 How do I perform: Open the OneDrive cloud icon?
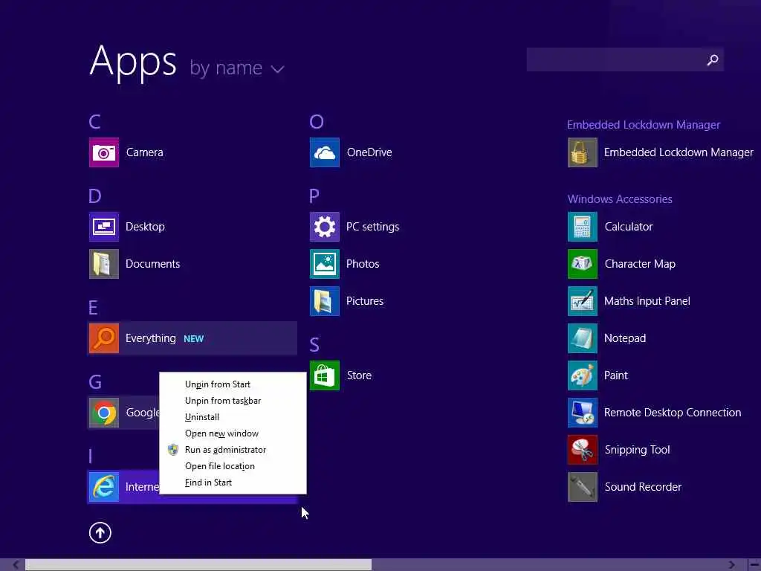(325, 152)
